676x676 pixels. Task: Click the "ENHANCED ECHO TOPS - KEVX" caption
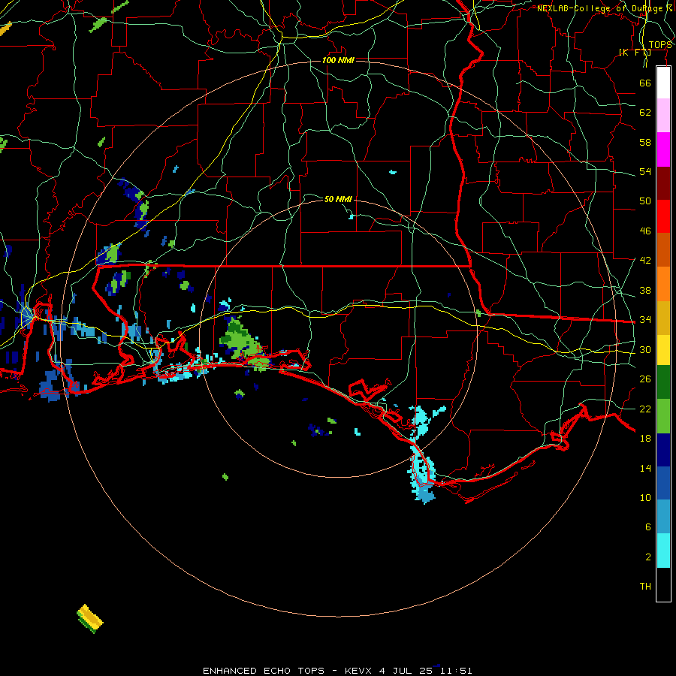click(287, 671)
